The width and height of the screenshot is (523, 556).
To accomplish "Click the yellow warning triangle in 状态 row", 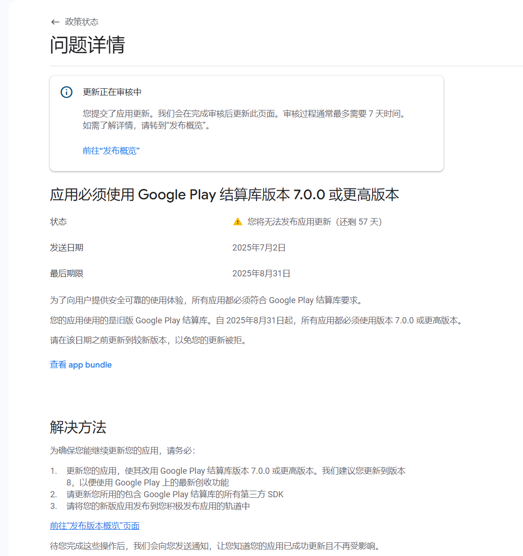I will pyautogui.click(x=238, y=222).
